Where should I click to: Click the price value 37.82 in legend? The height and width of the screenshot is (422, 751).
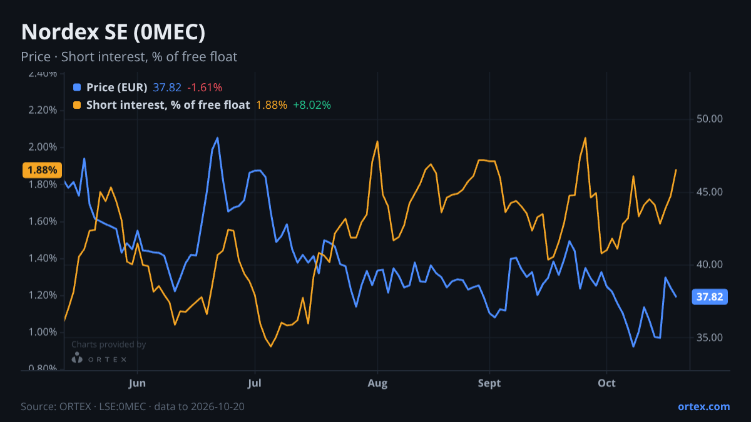pos(167,88)
